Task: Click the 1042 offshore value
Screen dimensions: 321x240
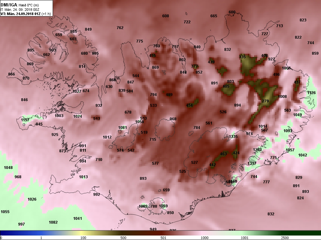Action: point(303,155)
